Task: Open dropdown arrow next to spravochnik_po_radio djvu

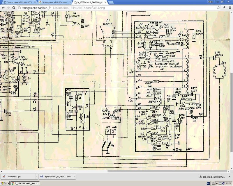Action: click(75, 176)
